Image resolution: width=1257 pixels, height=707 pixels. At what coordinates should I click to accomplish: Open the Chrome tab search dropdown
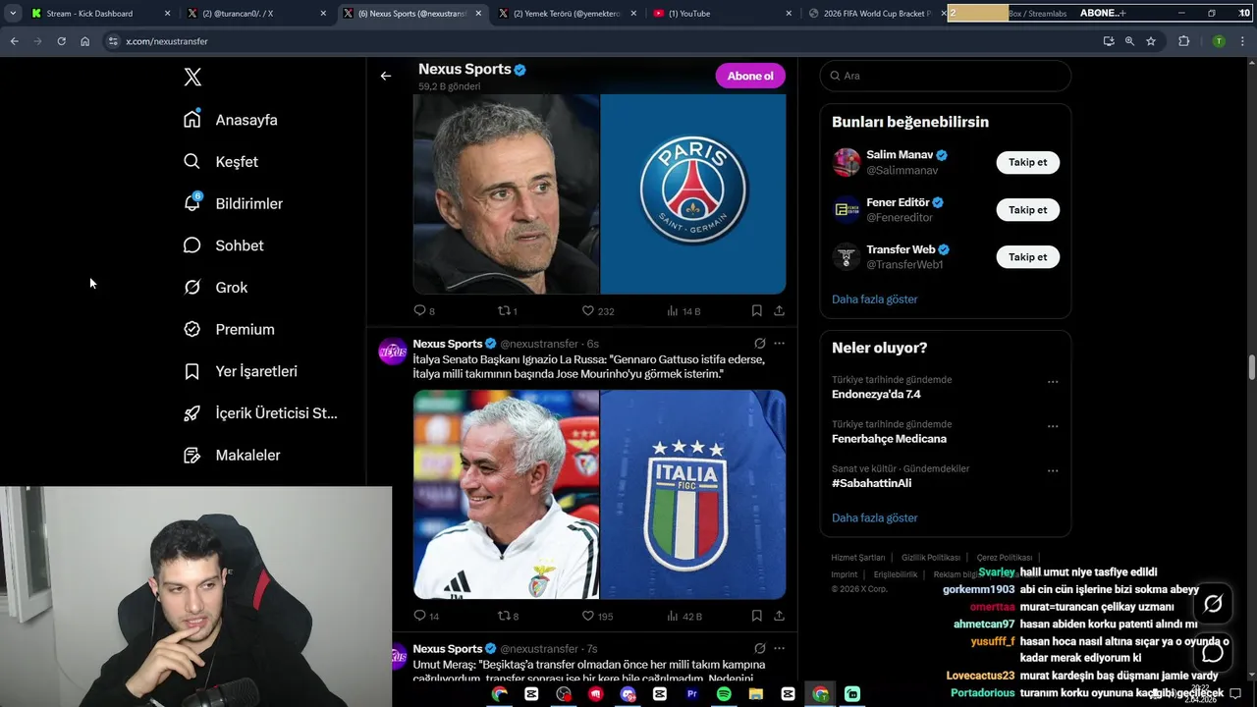(13, 13)
